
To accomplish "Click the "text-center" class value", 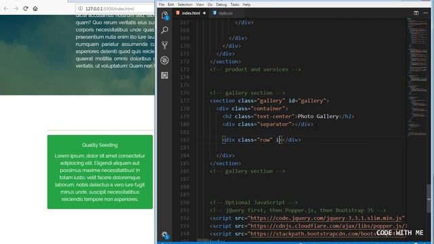I will (x=276, y=116).
